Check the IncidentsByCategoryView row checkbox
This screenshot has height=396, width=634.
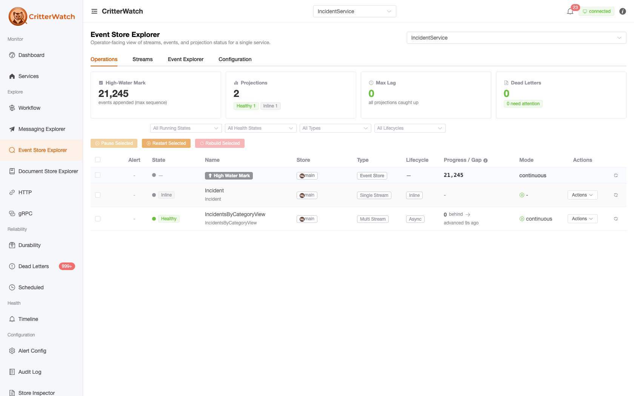(x=98, y=219)
